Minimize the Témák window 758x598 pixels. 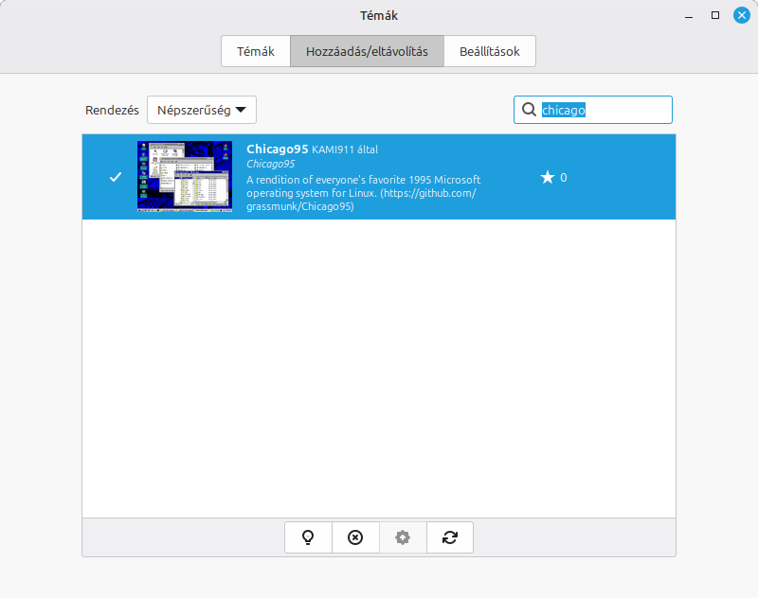[689, 15]
